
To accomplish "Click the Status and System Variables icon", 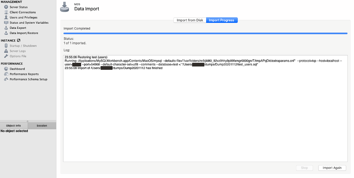I will [x=6, y=23].
